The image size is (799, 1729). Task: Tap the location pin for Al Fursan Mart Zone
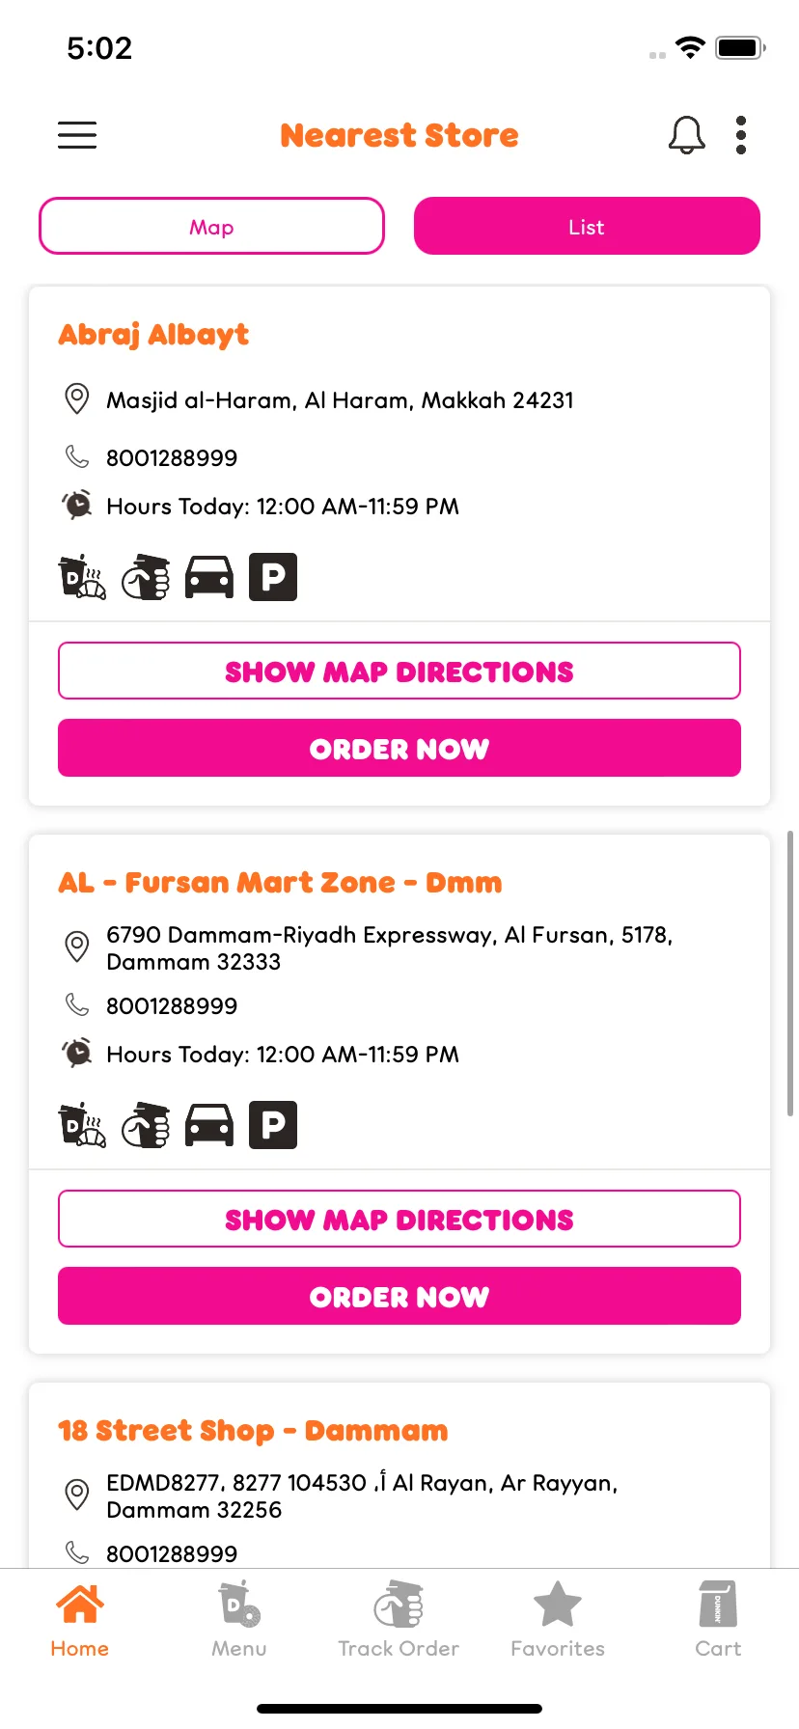pos(77,947)
